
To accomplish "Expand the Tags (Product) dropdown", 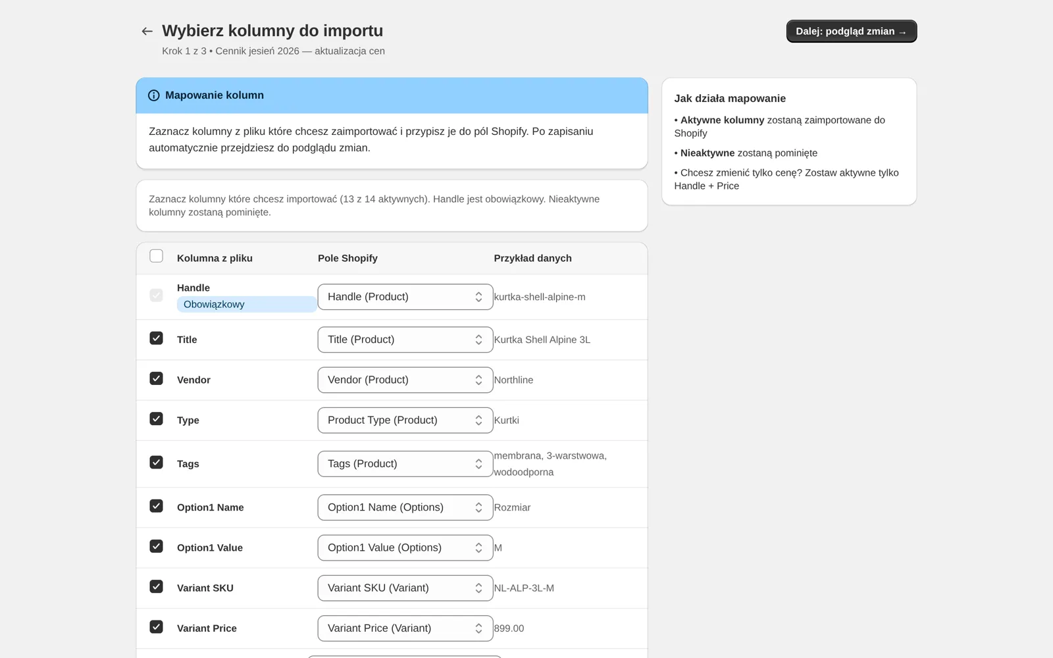I will coord(405,464).
